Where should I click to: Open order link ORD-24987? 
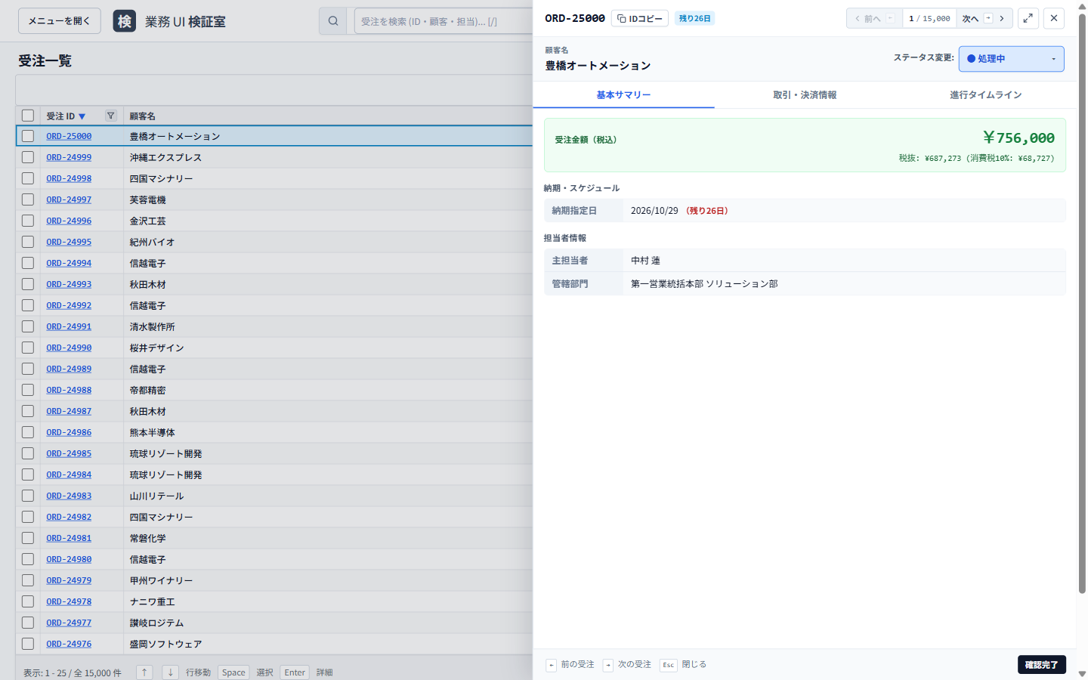(69, 411)
